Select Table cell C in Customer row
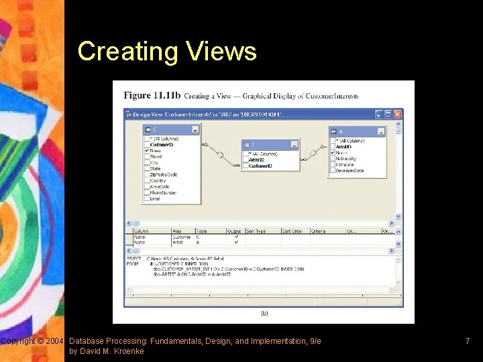Viewport: 483px width, 362px height. [211, 237]
